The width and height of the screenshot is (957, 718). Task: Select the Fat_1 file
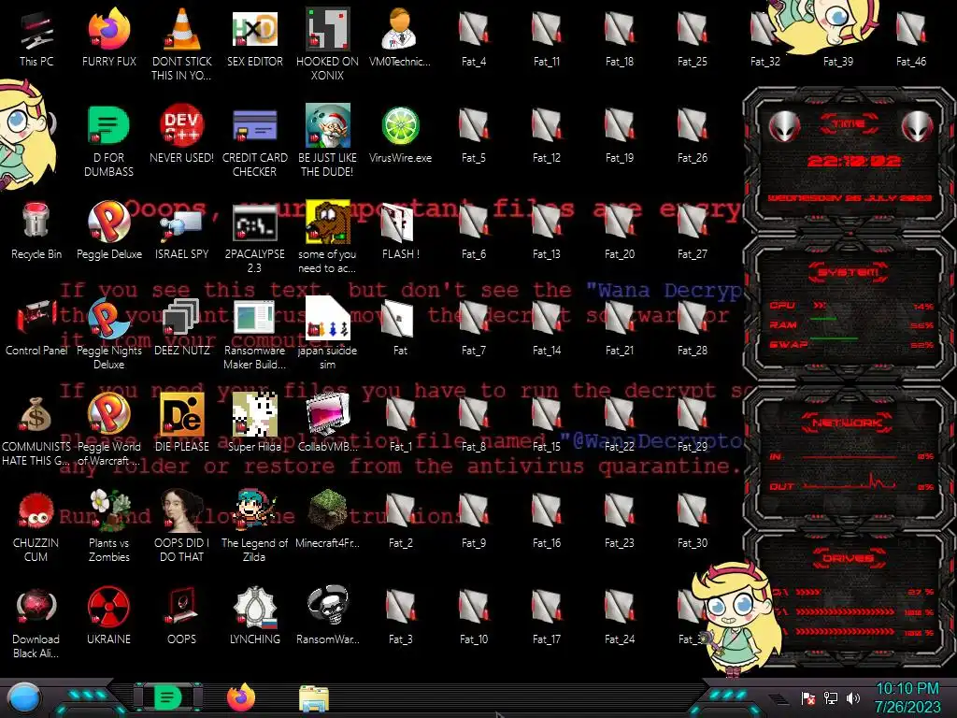coord(400,424)
